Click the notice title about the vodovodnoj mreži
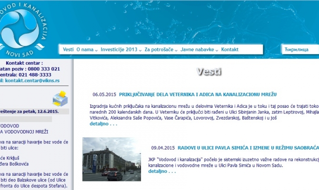The width and height of the screenshot is (319, 190). 24,132
